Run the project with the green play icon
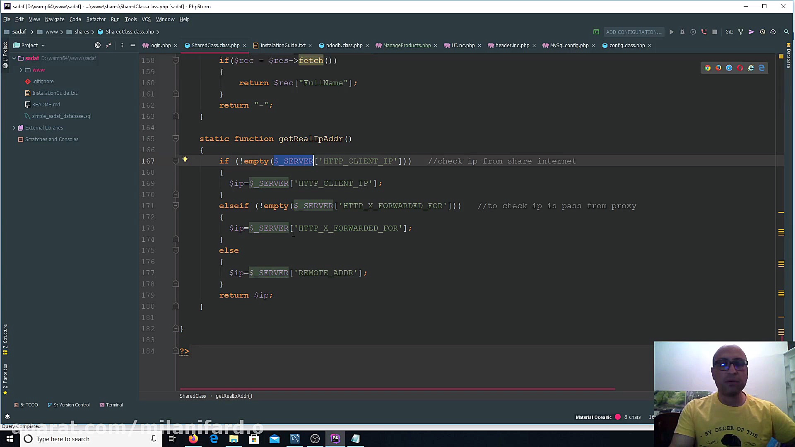The height and width of the screenshot is (447, 795). coord(671,32)
